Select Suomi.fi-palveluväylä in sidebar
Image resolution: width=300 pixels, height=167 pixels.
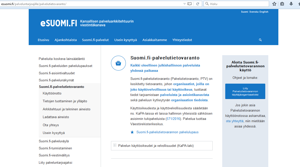(x=54, y=141)
